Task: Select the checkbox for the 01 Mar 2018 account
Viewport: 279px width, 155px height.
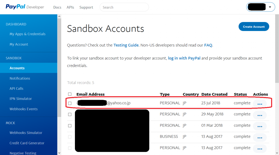Action: point(70,126)
